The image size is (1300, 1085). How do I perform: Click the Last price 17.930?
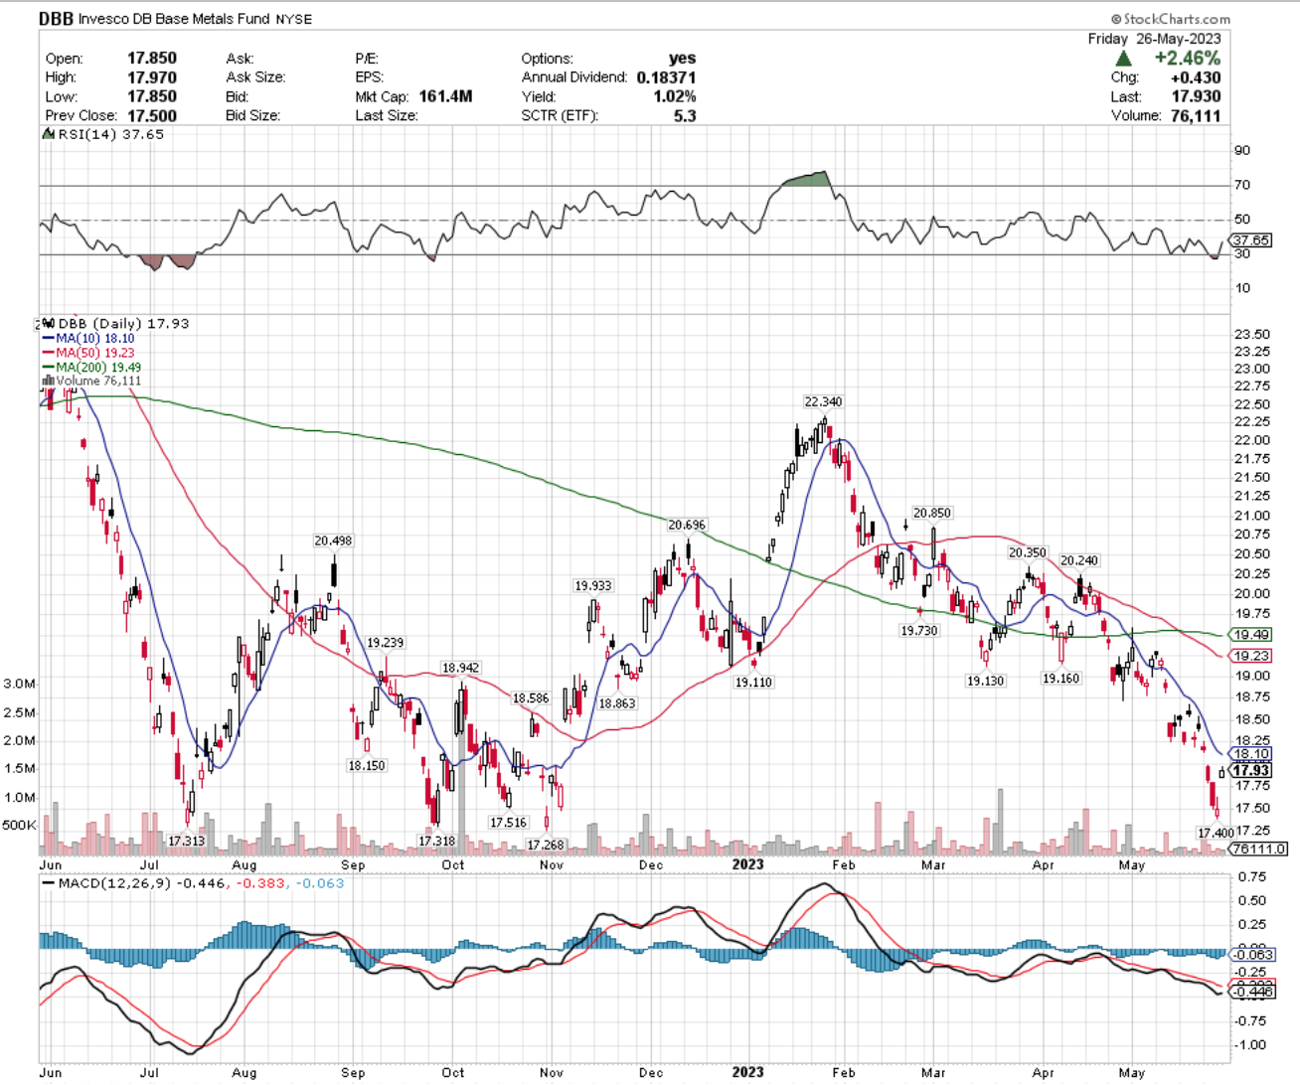tap(1196, 96)
